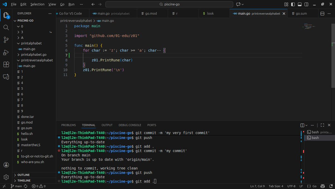335x189 pixels.
Task: Open the Search view in the activity bar
Action: click(x=6, y=27)
